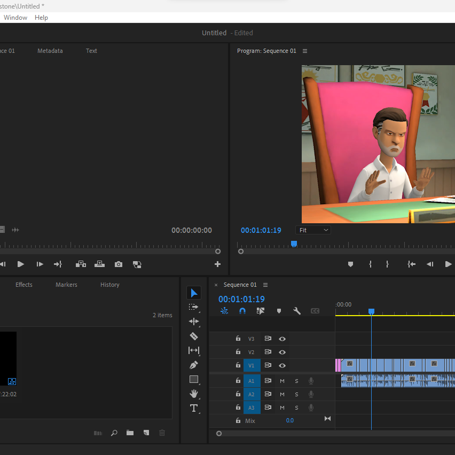Select the Pen tool
This screenshot has width=455, height=455.
pos(194,365)
